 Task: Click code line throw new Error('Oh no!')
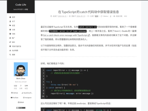point(64,85)
